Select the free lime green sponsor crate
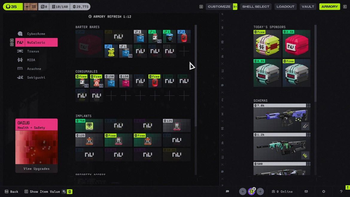The image size is (350, 197). click(x=267, y=44)
